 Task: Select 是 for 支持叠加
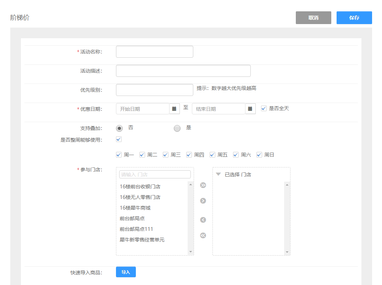click(x=177, y=128)
